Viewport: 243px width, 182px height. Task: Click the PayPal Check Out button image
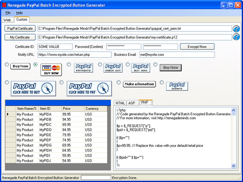click(113, 68)
